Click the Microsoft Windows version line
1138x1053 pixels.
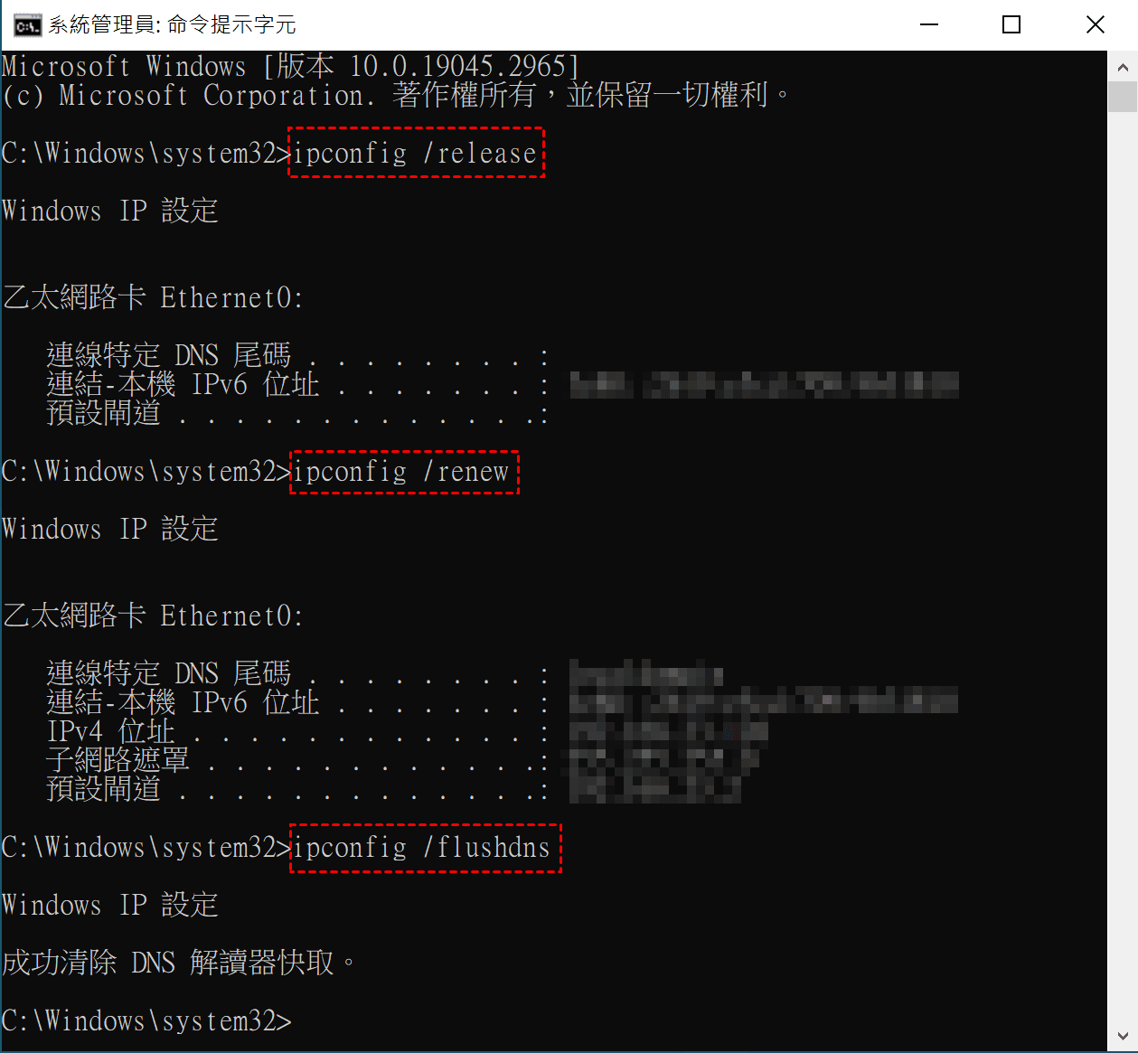tap(290, 66)
